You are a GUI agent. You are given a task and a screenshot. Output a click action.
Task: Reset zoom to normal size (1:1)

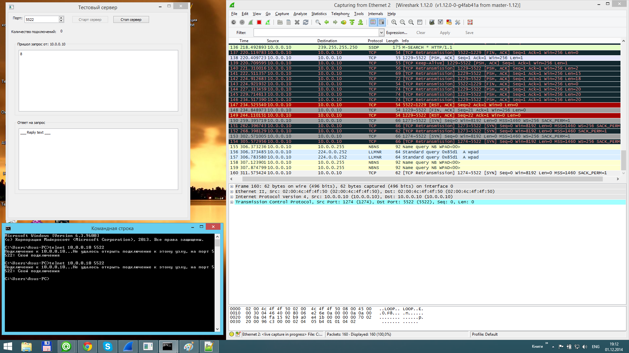click(411, 22)
